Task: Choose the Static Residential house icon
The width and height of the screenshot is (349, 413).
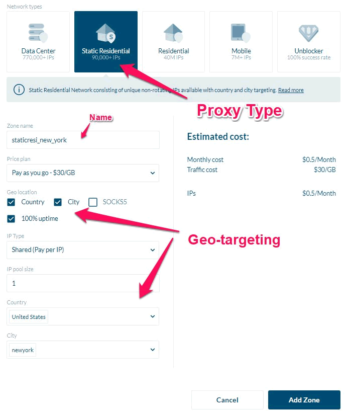Action: pyautogui.click(x=106, y=33)
